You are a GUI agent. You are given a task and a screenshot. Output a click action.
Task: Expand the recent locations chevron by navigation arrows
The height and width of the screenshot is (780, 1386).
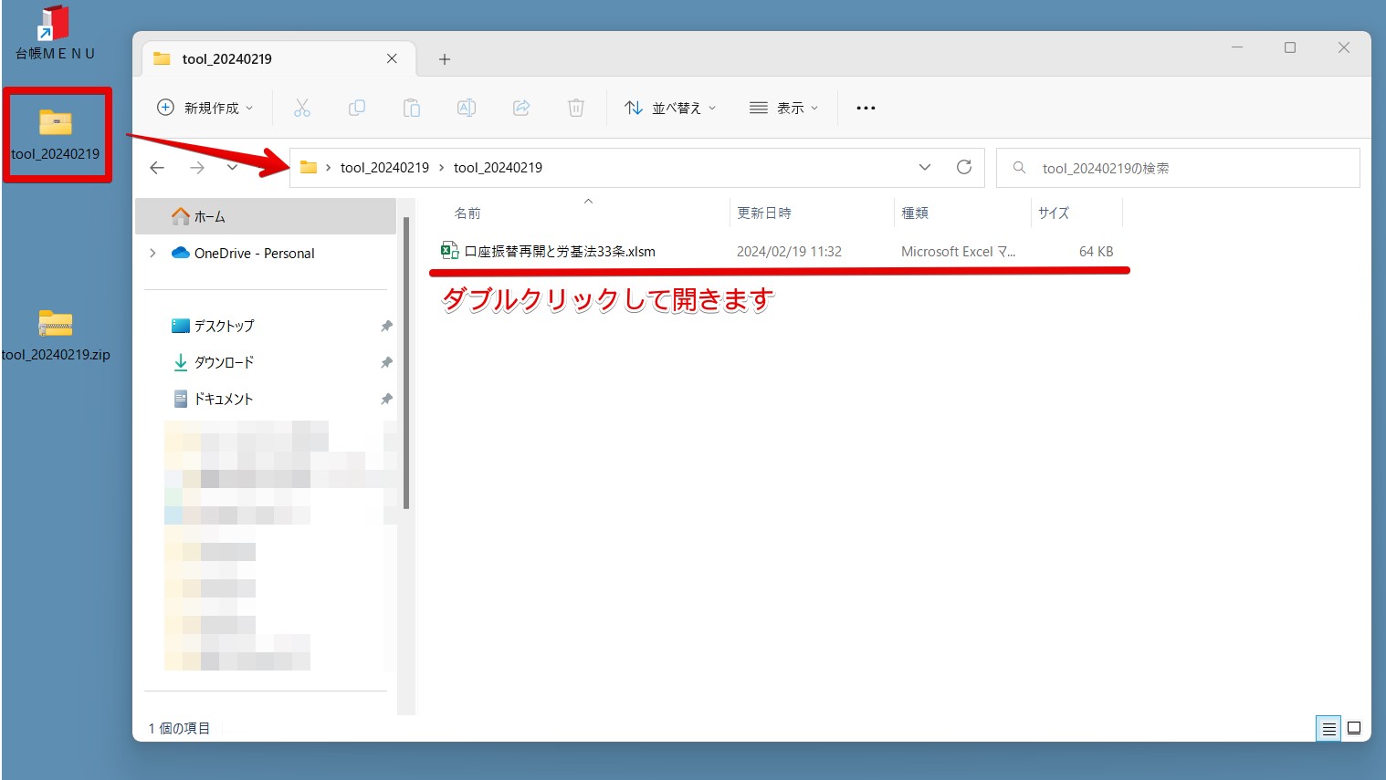coord(232,168)
